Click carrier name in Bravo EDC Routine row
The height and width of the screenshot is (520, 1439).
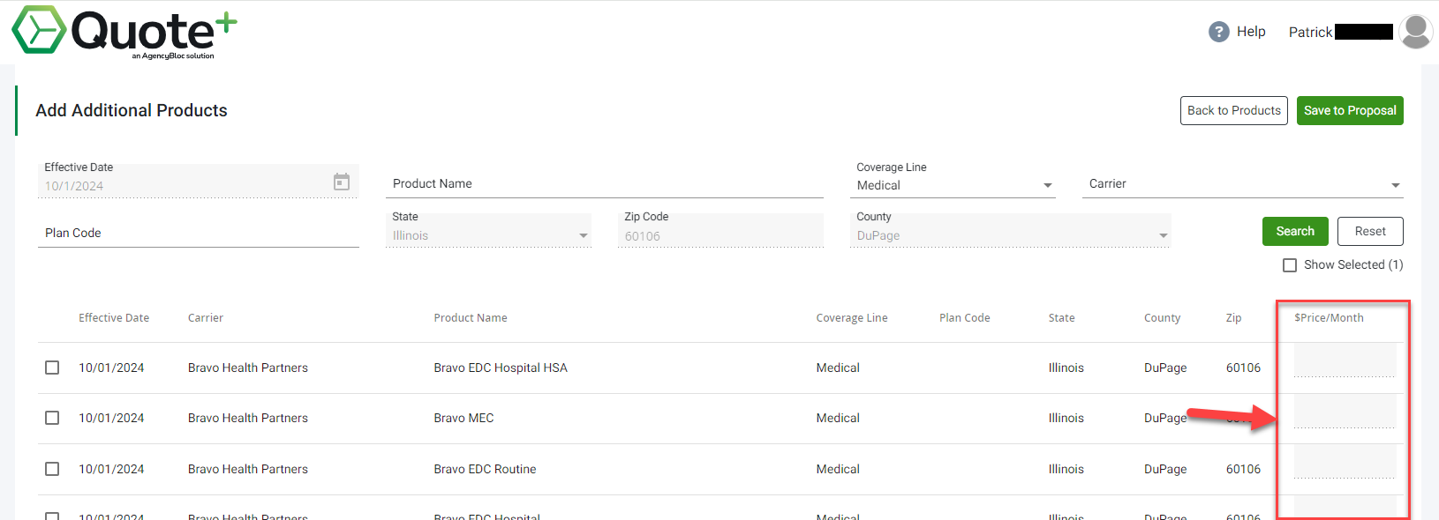(x=248, y=469)
